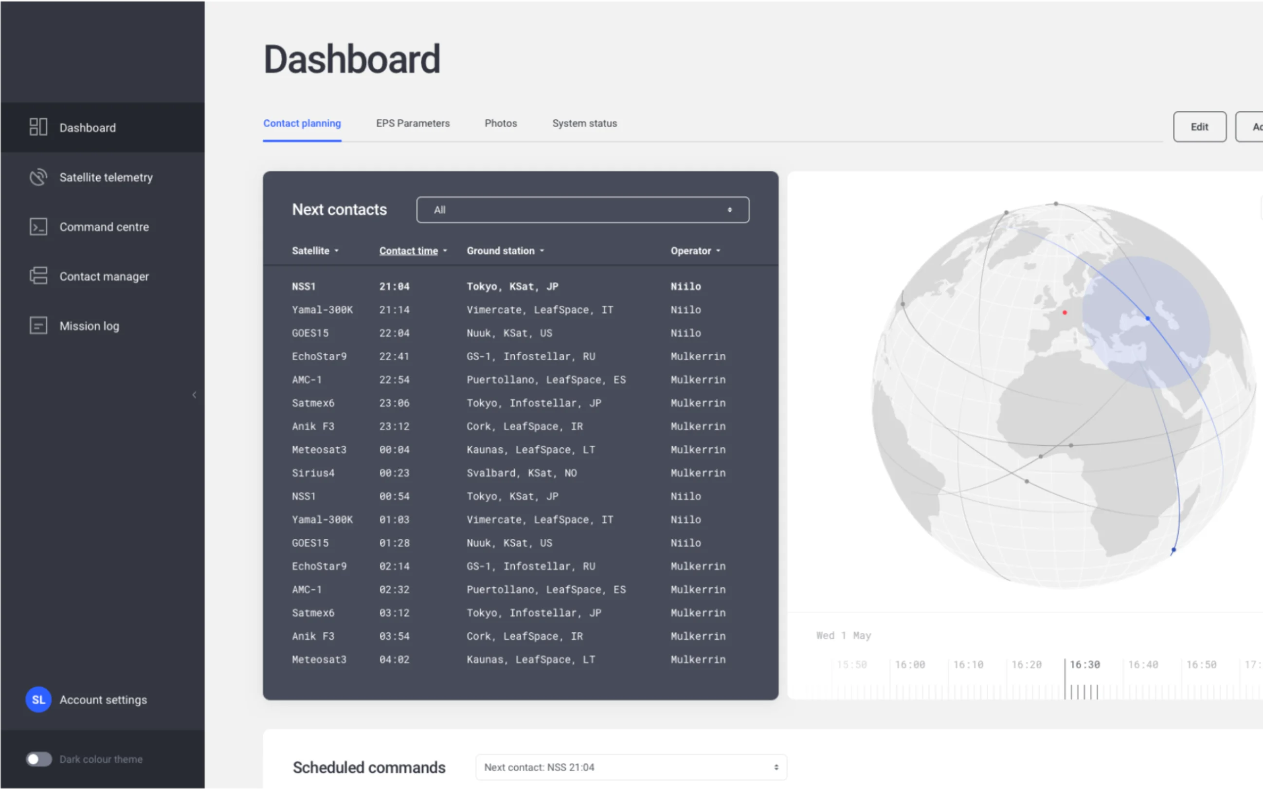View Mission log entries
Viewport: 1263px width, 789px height.
click(87, 326)
